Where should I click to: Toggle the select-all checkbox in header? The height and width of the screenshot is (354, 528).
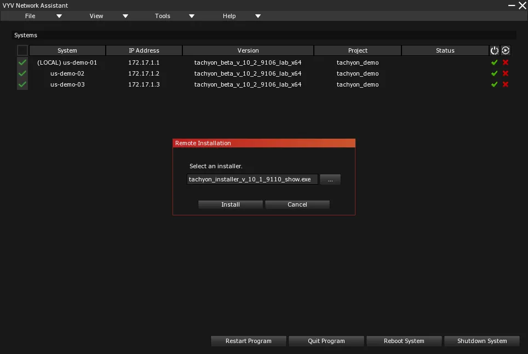pos(22,50)
